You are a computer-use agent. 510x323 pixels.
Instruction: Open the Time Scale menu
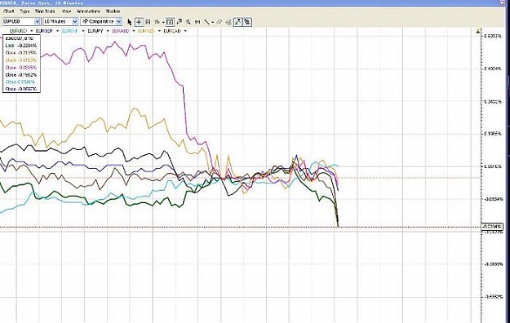[x=45, y=11]
